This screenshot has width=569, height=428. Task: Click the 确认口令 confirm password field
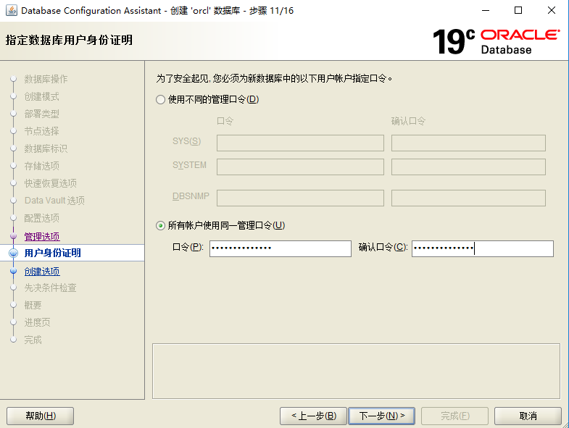click(482, 248)
